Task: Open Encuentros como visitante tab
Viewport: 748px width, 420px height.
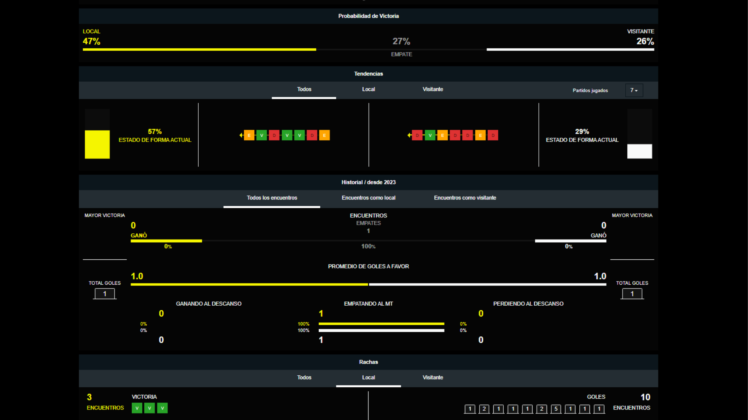Action: click(x=465, y=198)
